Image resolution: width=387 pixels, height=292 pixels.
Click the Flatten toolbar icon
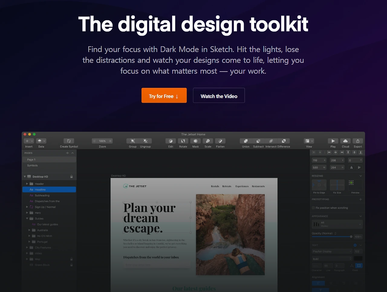[x=220, y=141]
